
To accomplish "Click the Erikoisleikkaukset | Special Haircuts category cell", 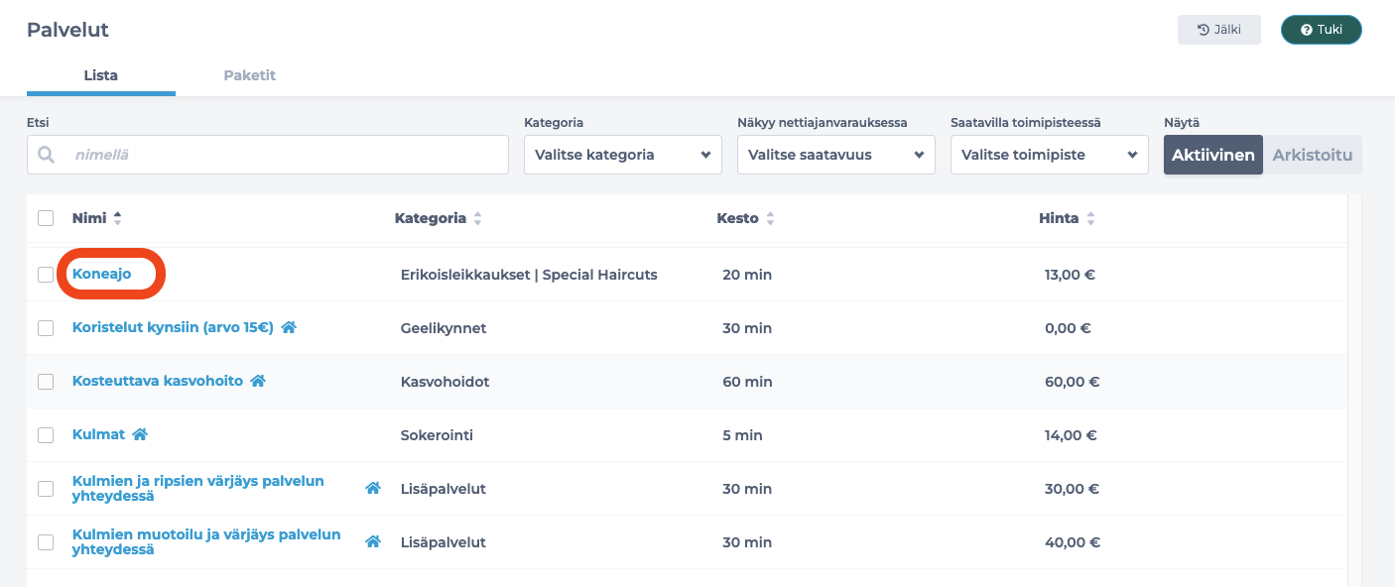I will coord(529,275).
